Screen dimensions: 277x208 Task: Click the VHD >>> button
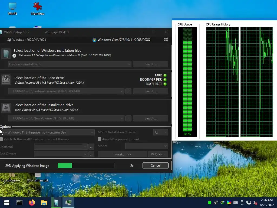tap(158, 154)
